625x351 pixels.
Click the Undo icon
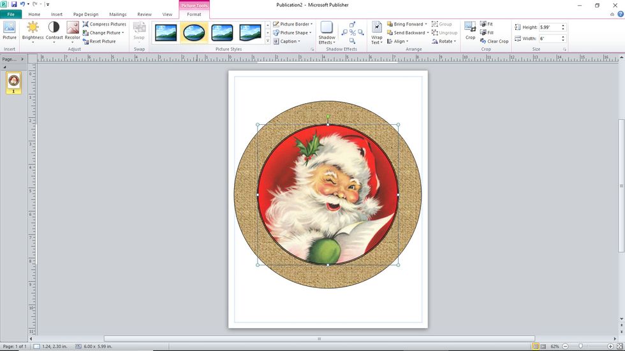[23, 4]
